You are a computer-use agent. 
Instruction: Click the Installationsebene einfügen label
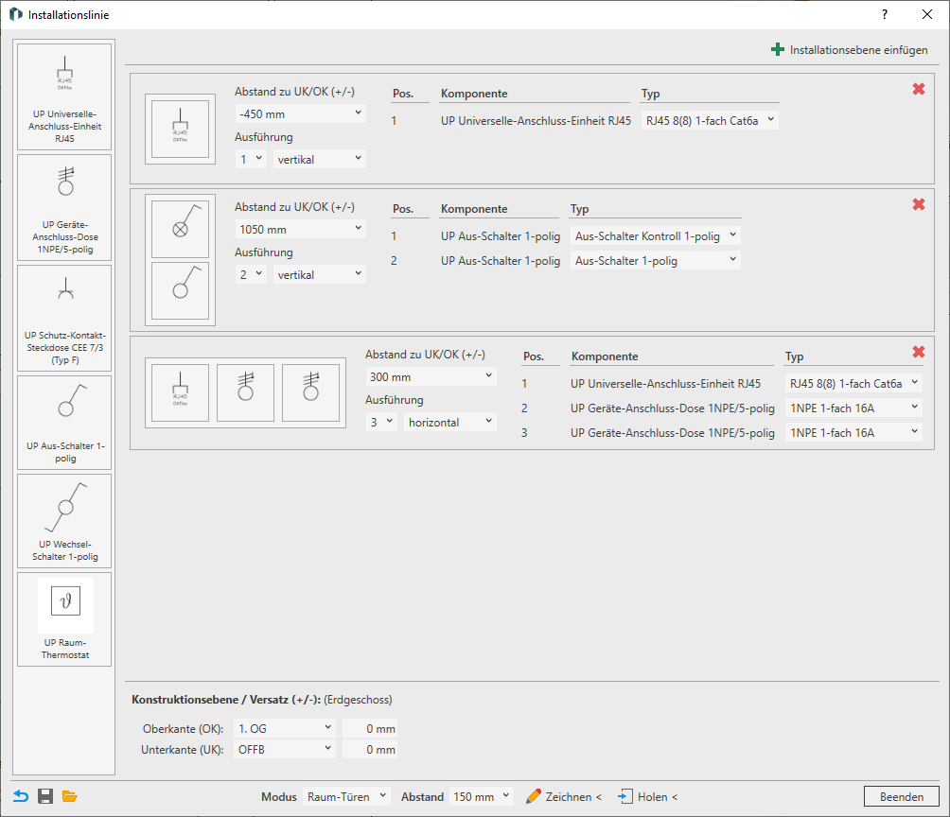click(x=858, y=50)
